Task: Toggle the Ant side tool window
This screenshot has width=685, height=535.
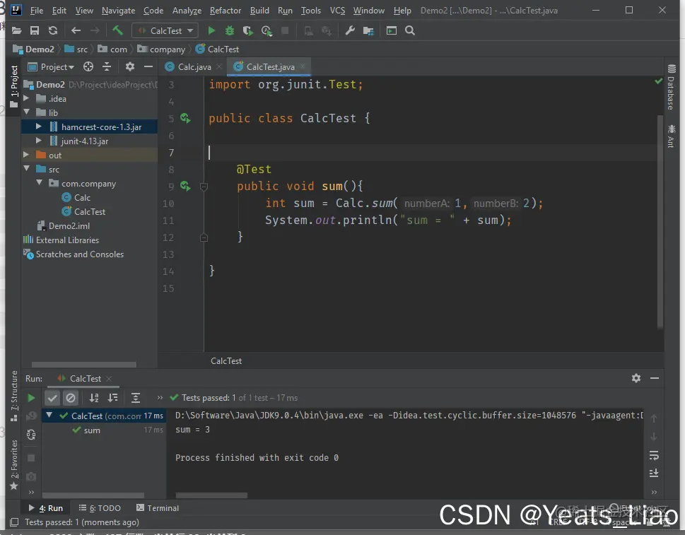Action: click(671, 136)
